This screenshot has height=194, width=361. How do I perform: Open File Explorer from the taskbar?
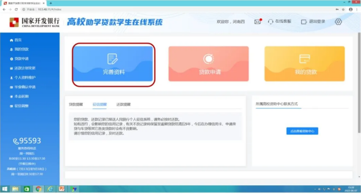15,189
